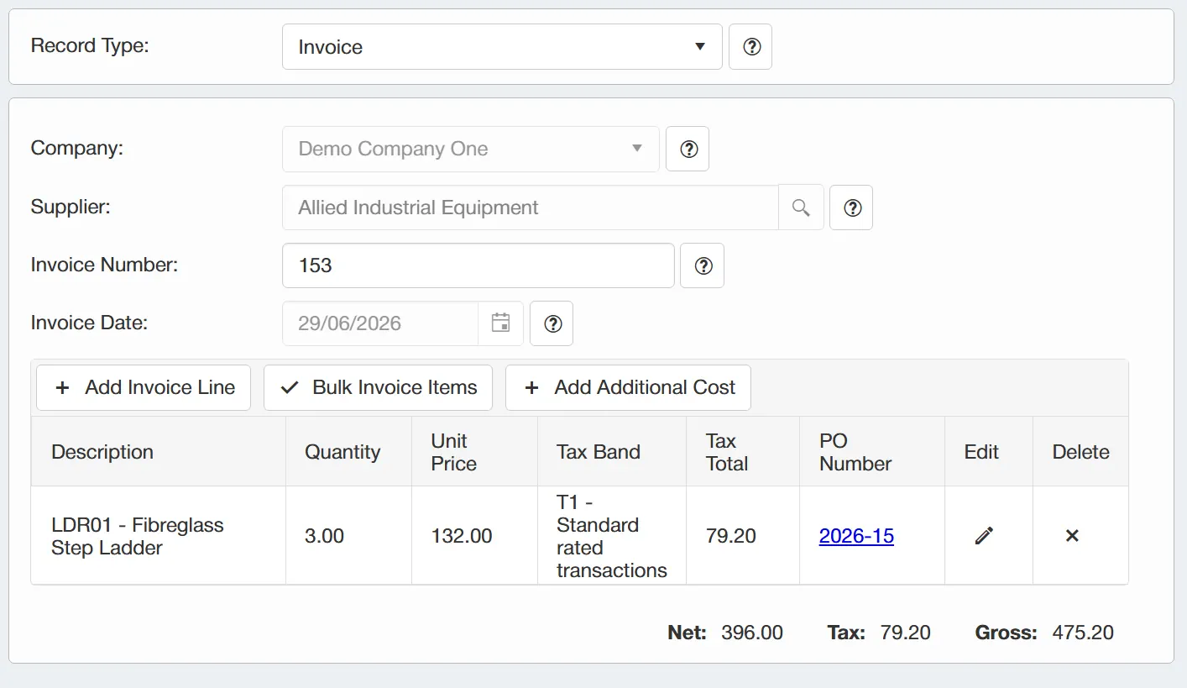
Task: Click the Invoice Date label
Action: 89,323
